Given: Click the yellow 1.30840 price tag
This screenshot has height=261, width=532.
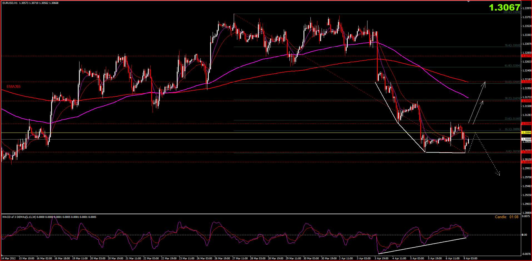Looking at the screenshot, I should point(527,133).
